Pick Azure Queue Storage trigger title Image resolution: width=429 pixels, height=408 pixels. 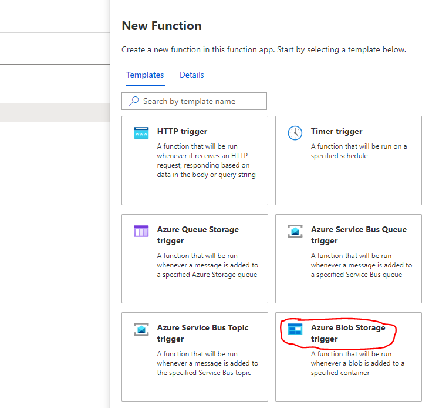tap(198, 235)
